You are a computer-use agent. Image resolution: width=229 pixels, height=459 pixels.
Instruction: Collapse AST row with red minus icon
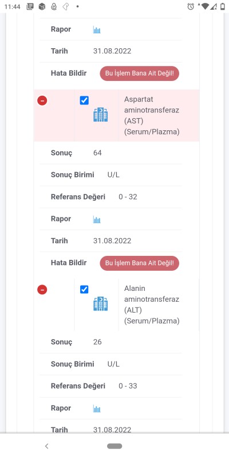point(42,101)
